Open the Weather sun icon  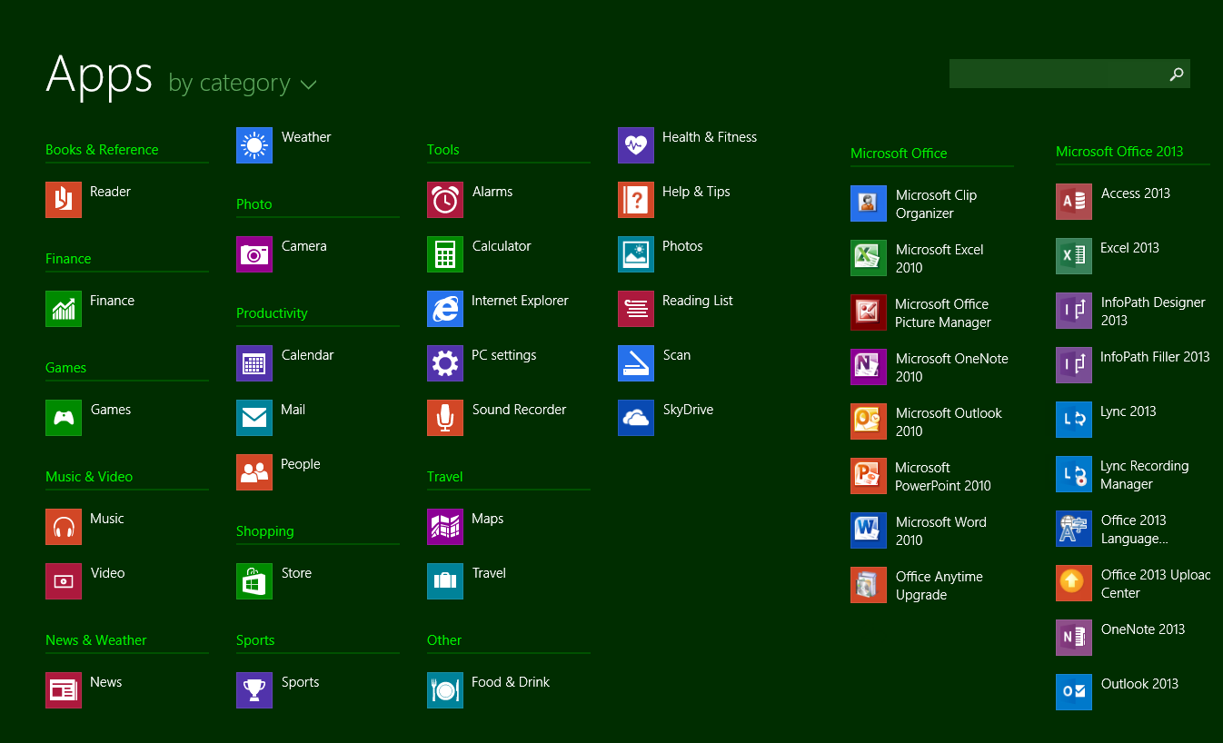(254, 145)
